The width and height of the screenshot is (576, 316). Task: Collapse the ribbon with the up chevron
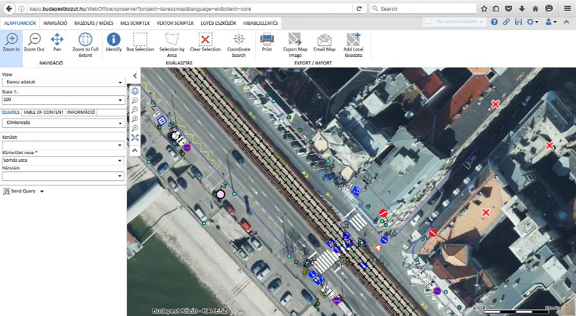tap(568, 22)
